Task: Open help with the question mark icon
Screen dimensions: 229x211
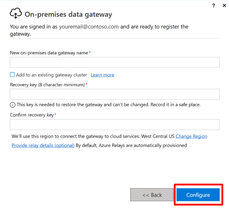Action: [214, 6]
